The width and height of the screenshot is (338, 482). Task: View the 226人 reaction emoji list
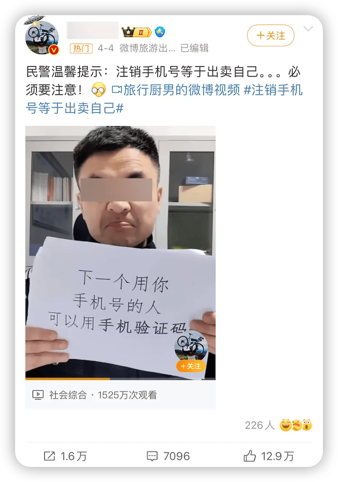pos(279,425)
